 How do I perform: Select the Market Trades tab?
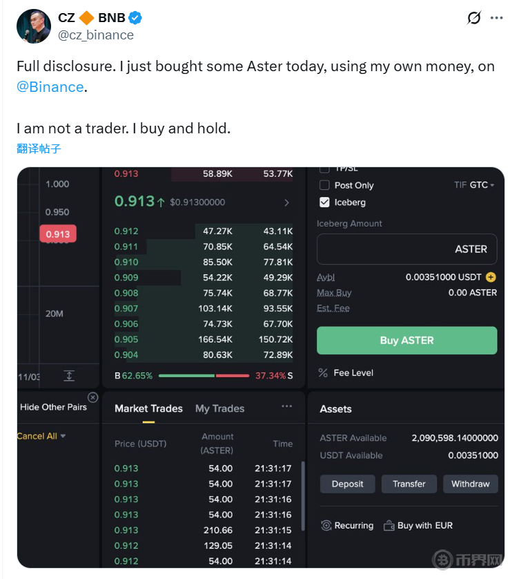pos(148,408)
